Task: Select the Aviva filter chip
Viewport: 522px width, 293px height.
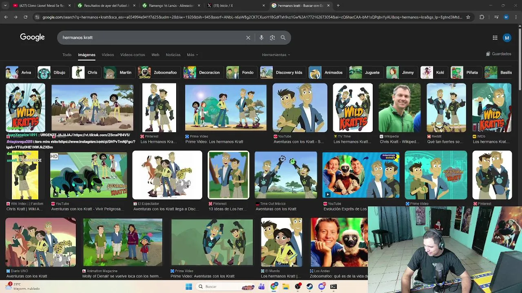Action: [20, 72]
